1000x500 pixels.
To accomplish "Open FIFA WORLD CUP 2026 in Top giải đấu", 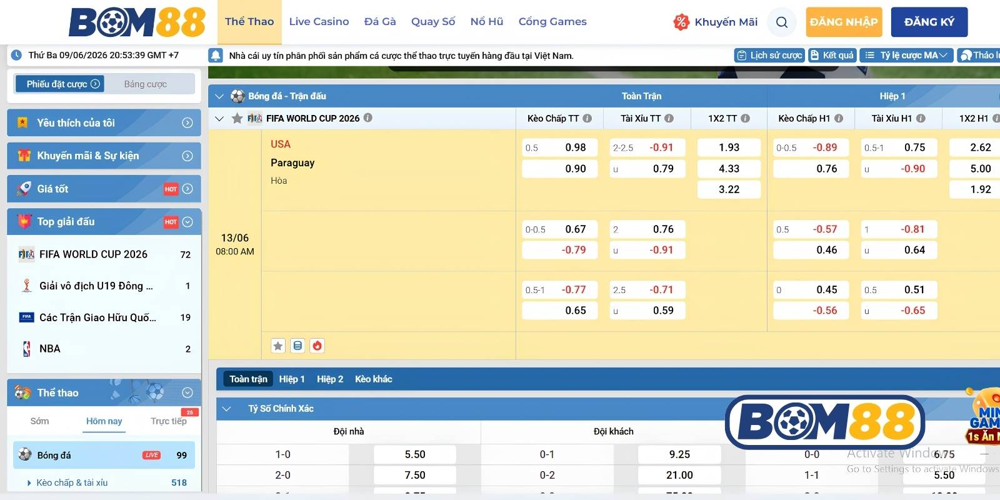I will point(104,254).
